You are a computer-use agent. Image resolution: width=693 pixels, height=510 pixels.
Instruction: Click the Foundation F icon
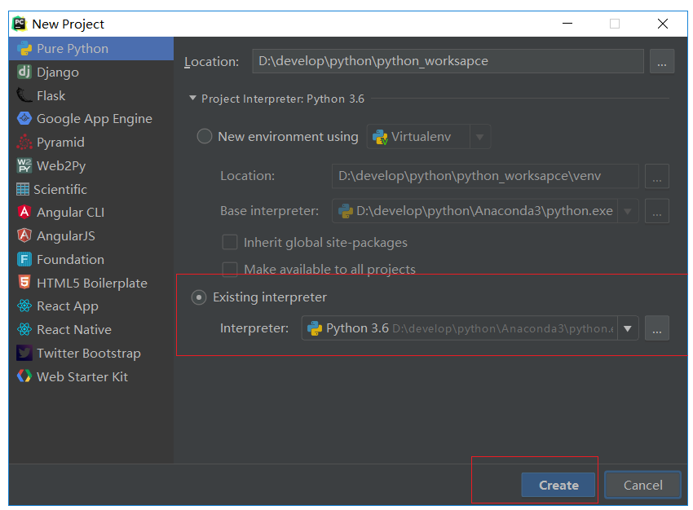24,259
